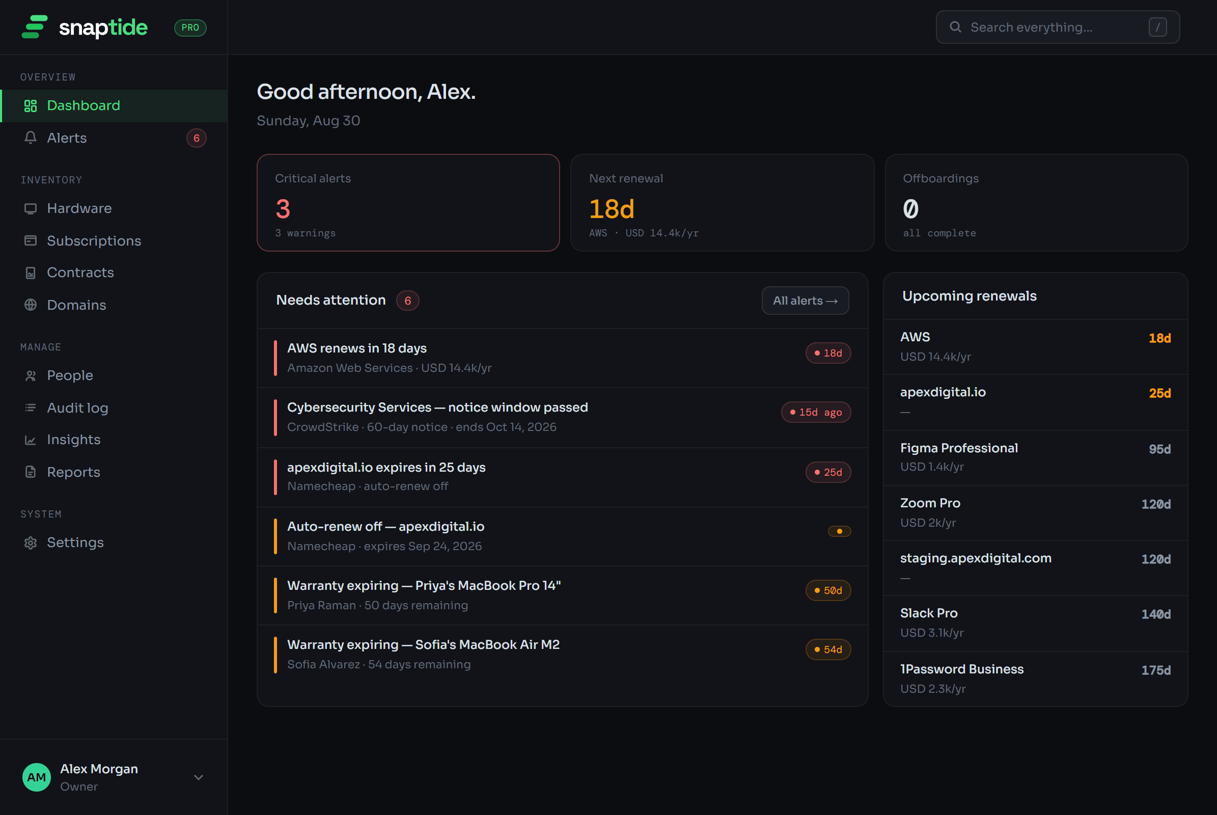
Task: Navigate to People page
Action: [x=114, y=376]
